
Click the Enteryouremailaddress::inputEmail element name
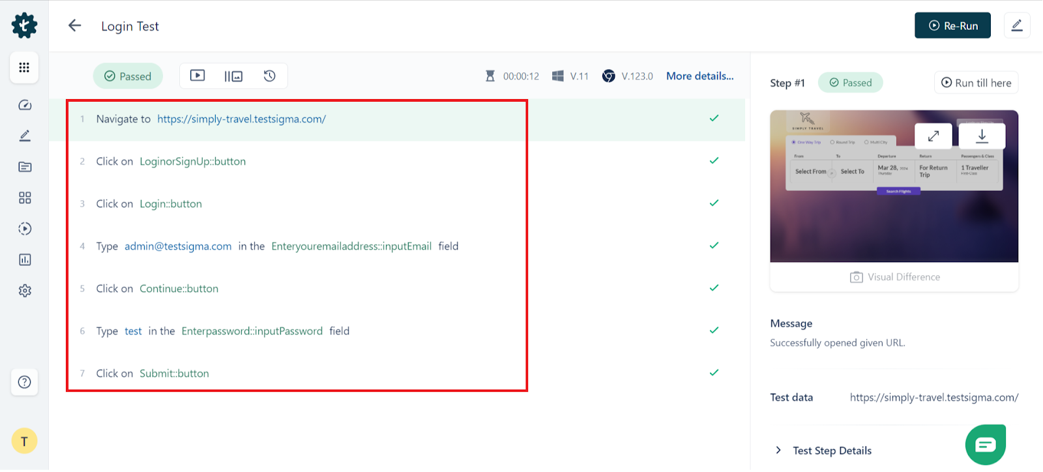coord(351,246)
